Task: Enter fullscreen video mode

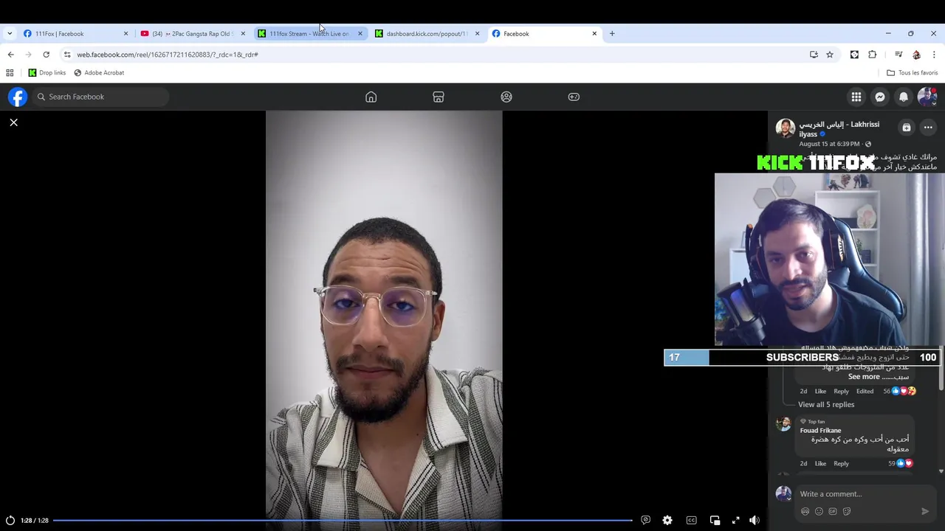Action: pyautogui.click(x=735, y=520)
